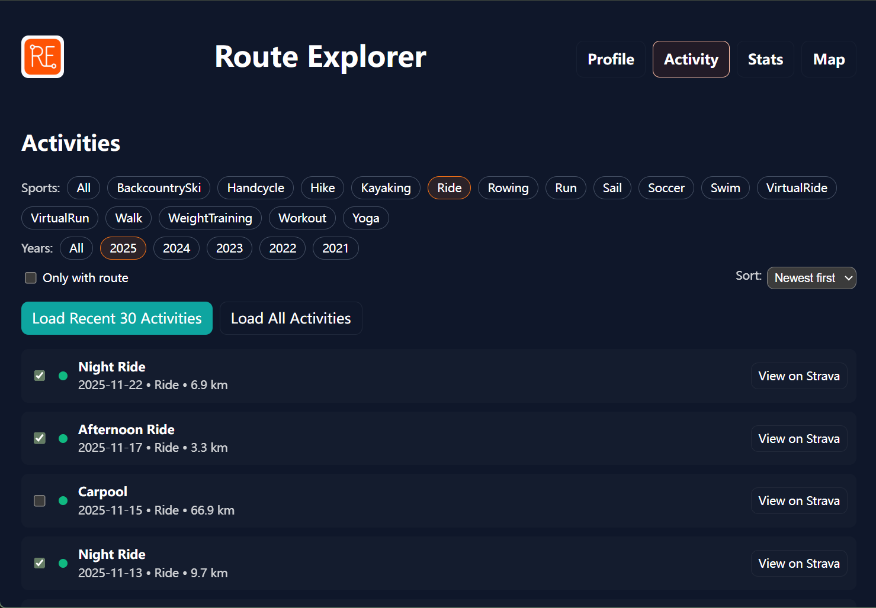This screenshot has height=608, width=876.
Task: Click the Night Ride 2025-11-22 title
Action: (x=112, y=367)
